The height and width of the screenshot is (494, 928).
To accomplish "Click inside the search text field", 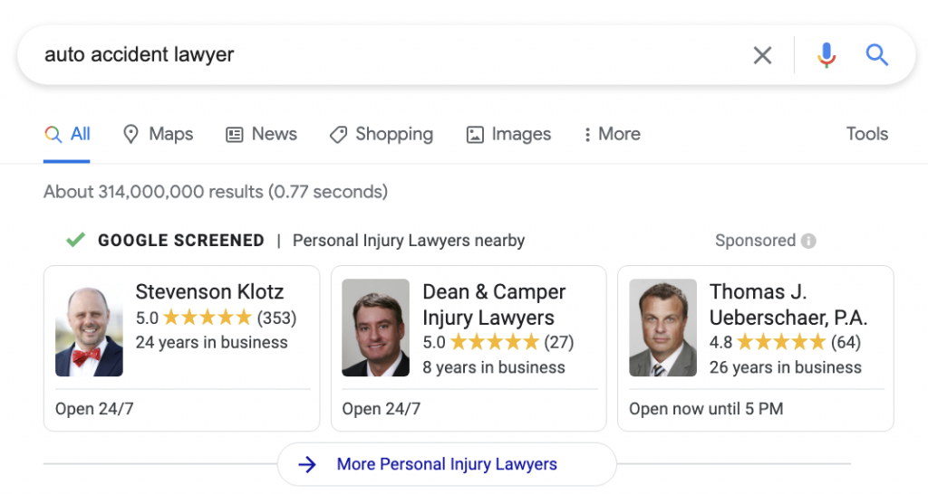I will (x=362, y=55).
